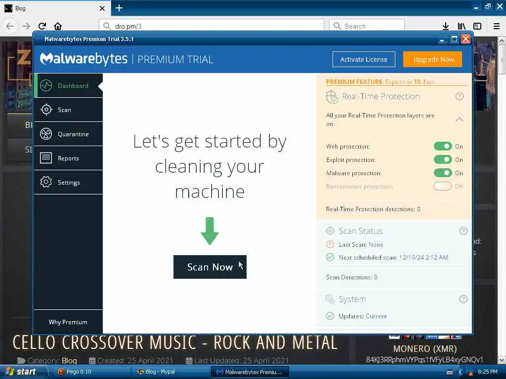
Task: Click the PREMIUM FEATURE expires notice
Action: [x=380, y=81]
